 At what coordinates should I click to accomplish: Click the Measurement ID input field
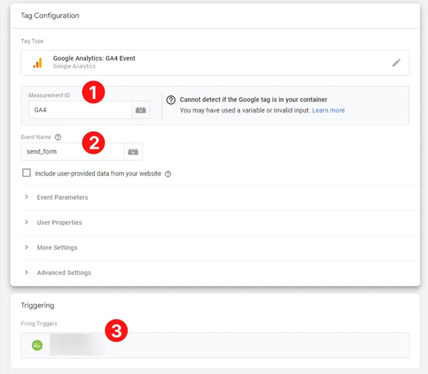click(x=80, y=110)
